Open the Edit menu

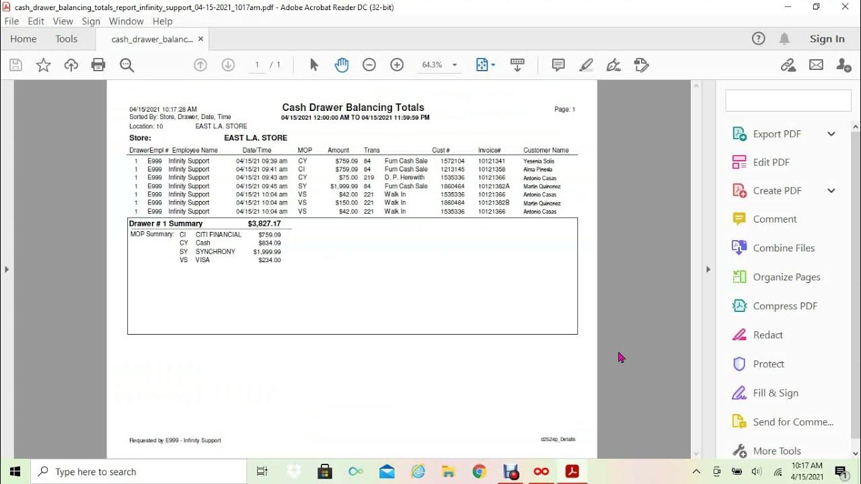(36, 22)
